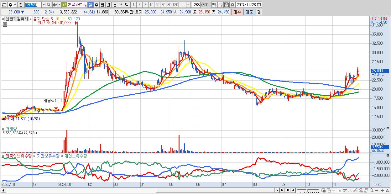Click the overlapping windows icon

[329, 190]
